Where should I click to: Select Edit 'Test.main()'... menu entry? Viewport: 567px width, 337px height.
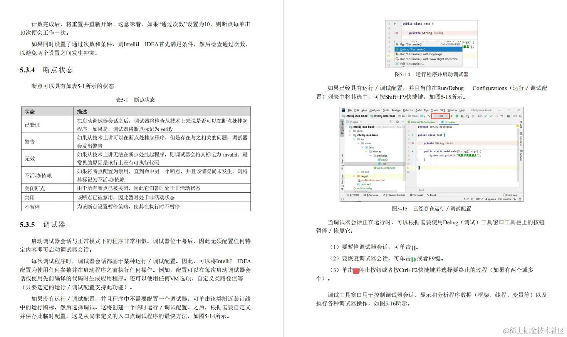tap(428, 64)
